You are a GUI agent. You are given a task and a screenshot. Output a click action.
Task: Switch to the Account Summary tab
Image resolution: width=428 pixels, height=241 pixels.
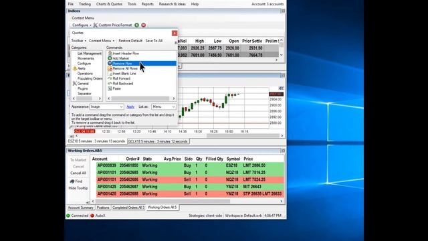(80, 208)
